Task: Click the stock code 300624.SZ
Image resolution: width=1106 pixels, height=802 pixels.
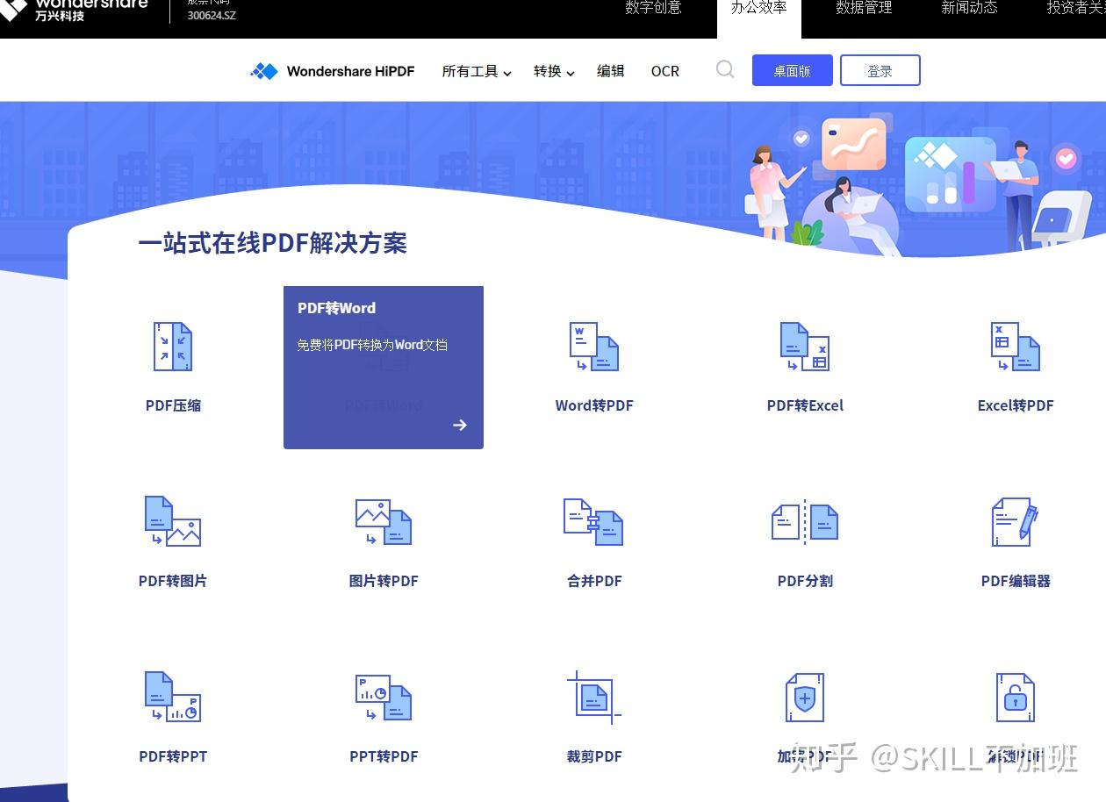Action: pyautogui.click(x=212, y=15)
